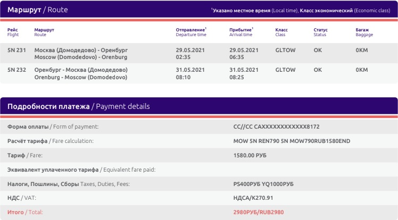Click departure time 08:10 for flight 5N 232
The height and width of the screenshot is (220, 398).
[183, 77]
